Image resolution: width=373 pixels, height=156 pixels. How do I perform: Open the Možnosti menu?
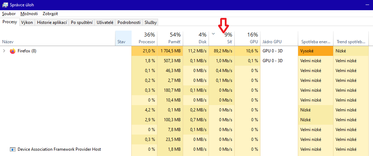(x=29, y=14)
